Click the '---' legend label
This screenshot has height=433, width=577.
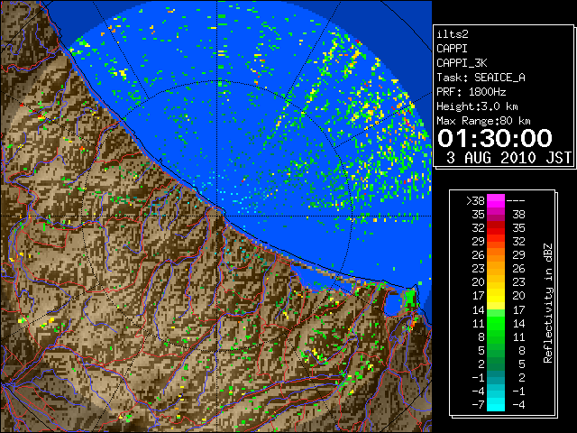pyautogui.click(x=516, y=201)
